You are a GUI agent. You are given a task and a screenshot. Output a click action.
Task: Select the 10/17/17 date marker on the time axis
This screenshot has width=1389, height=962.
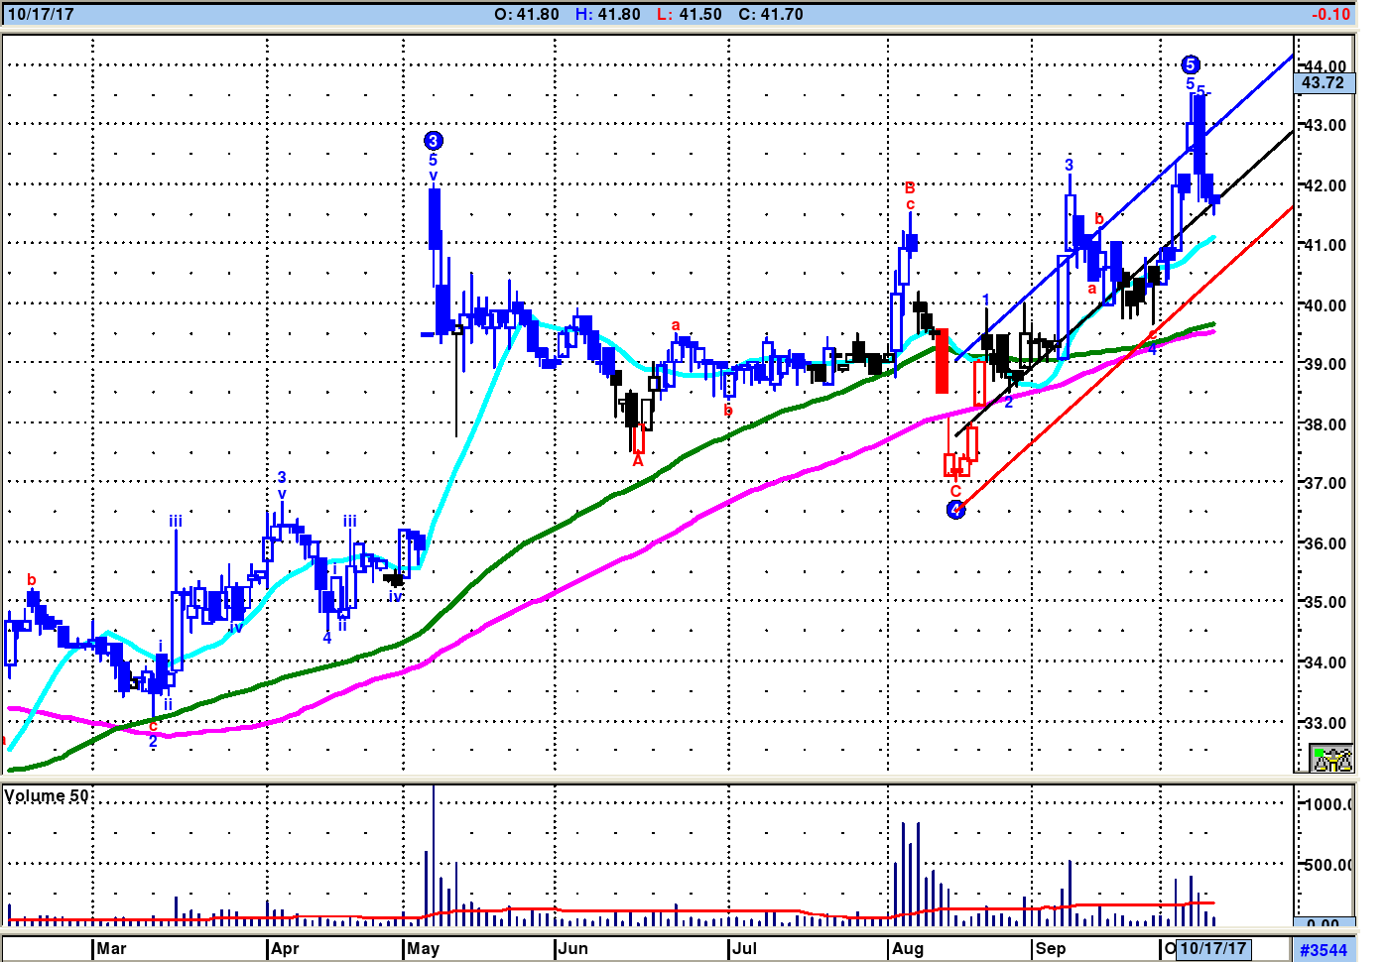[1212, 949]
